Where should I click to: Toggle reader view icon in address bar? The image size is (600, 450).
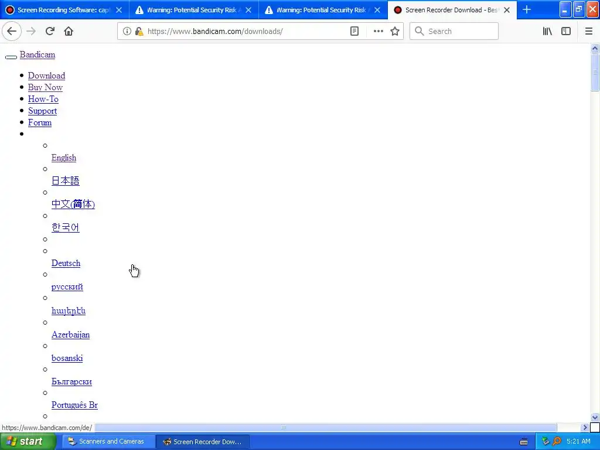[x=354, y=31]
